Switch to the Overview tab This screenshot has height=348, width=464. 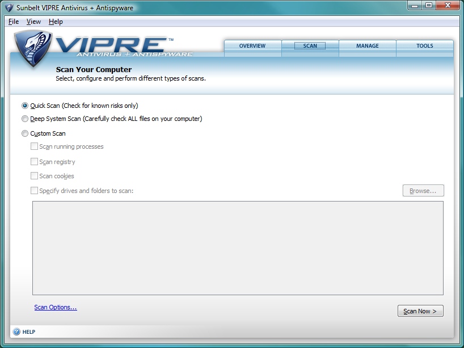point(252,46)
